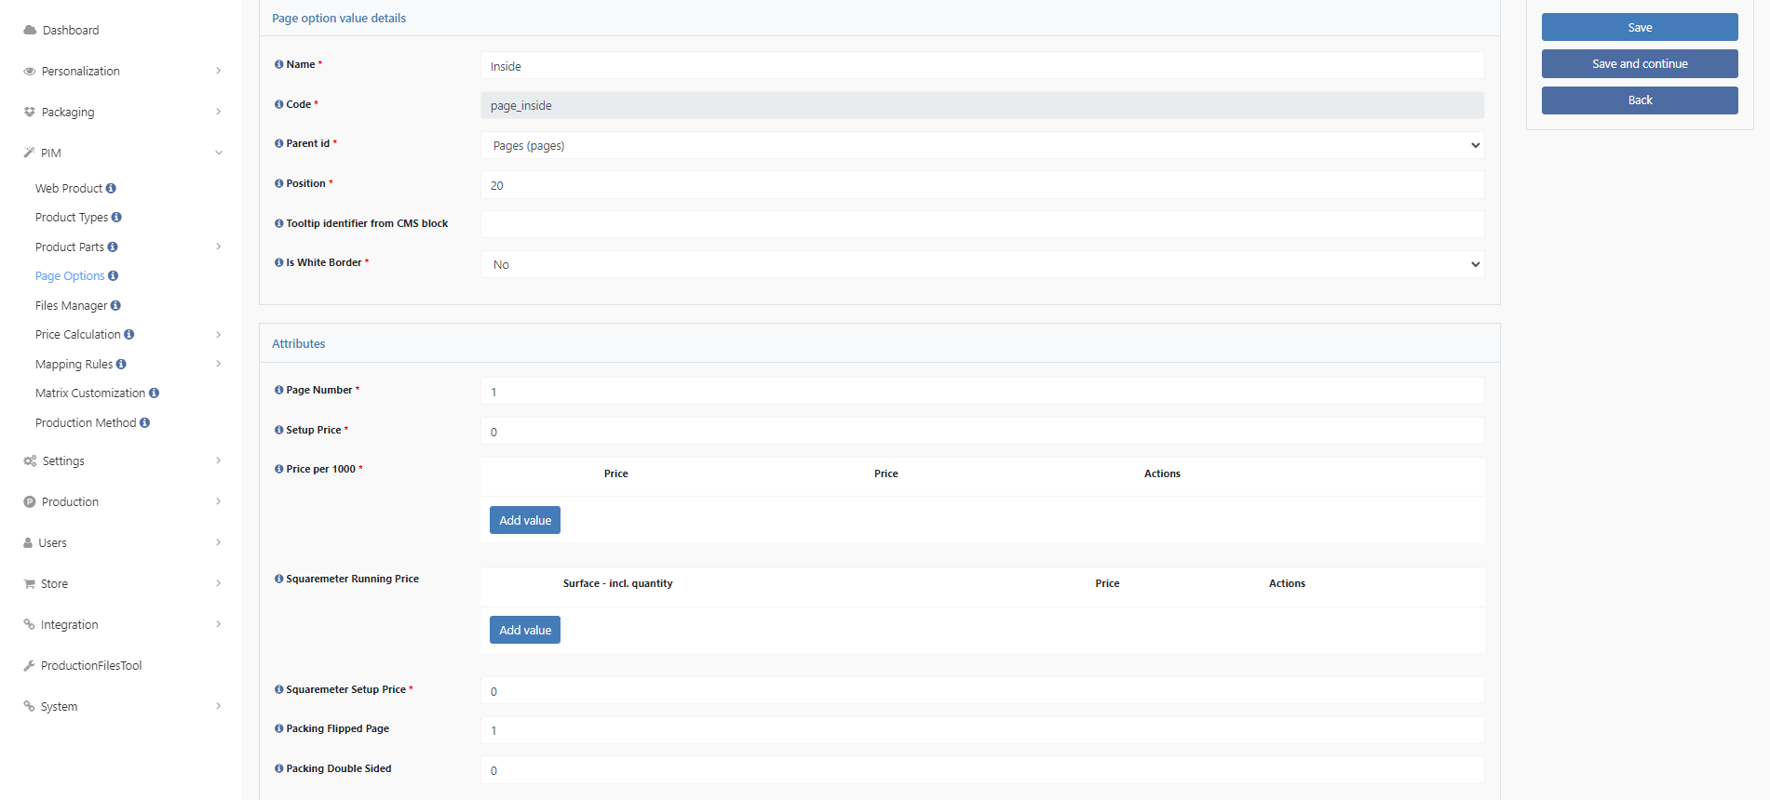Click info icon beside Setup Price label
This screenshot has height=800, width=1770.
tap(278, 430)
